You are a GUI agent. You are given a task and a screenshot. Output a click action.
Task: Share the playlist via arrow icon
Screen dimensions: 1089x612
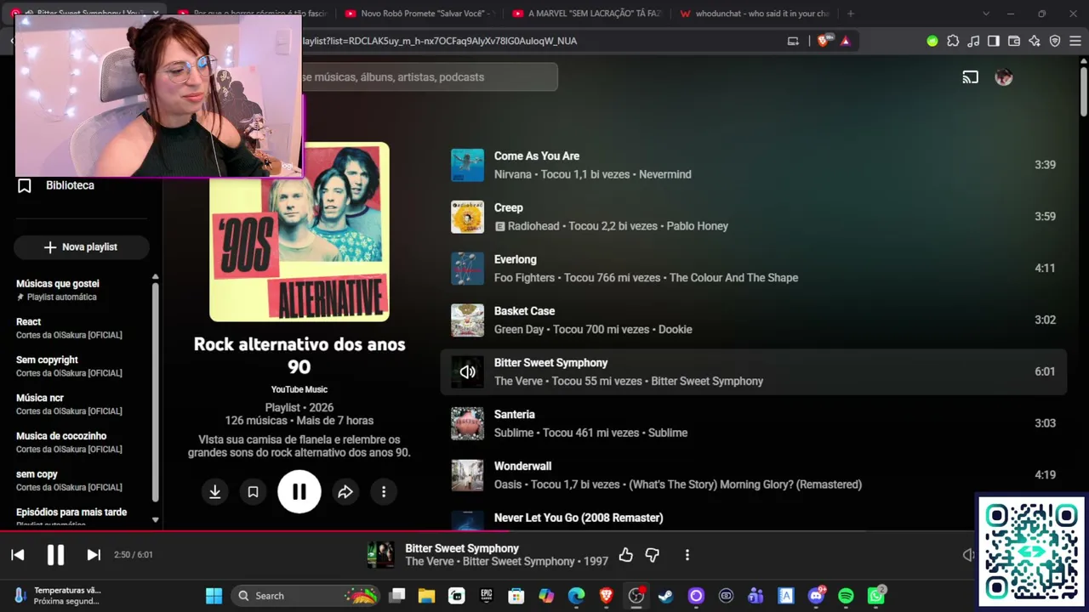click(x=345, y=492)
